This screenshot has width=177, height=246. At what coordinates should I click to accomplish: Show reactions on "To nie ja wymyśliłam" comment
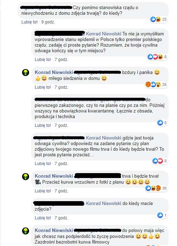click(157, 57)
